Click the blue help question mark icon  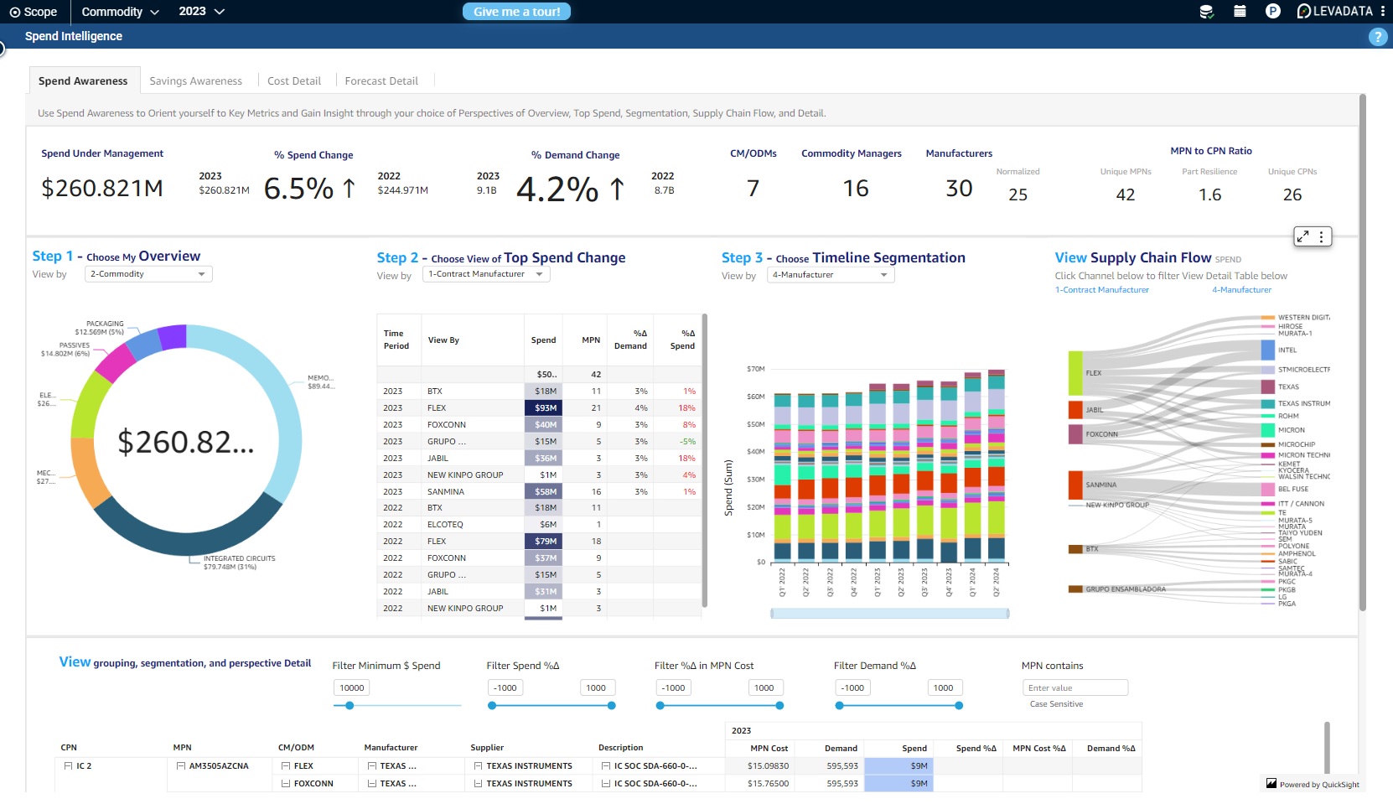pos(1377,37)
